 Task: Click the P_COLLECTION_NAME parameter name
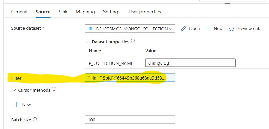(x=111, y=63)
